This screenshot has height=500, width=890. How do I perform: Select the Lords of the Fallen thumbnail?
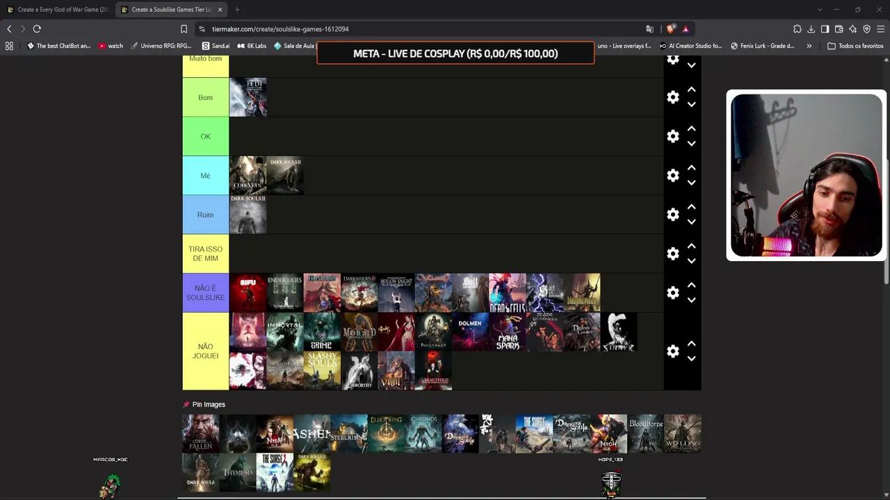[201, 434]
